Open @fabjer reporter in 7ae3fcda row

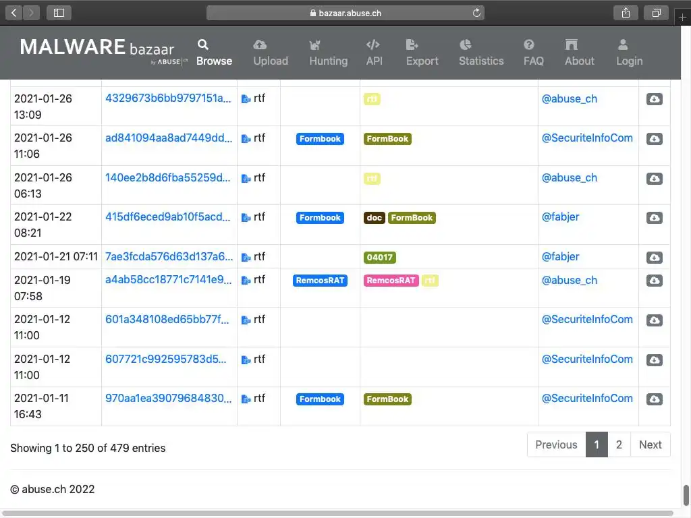click(560, 256)
